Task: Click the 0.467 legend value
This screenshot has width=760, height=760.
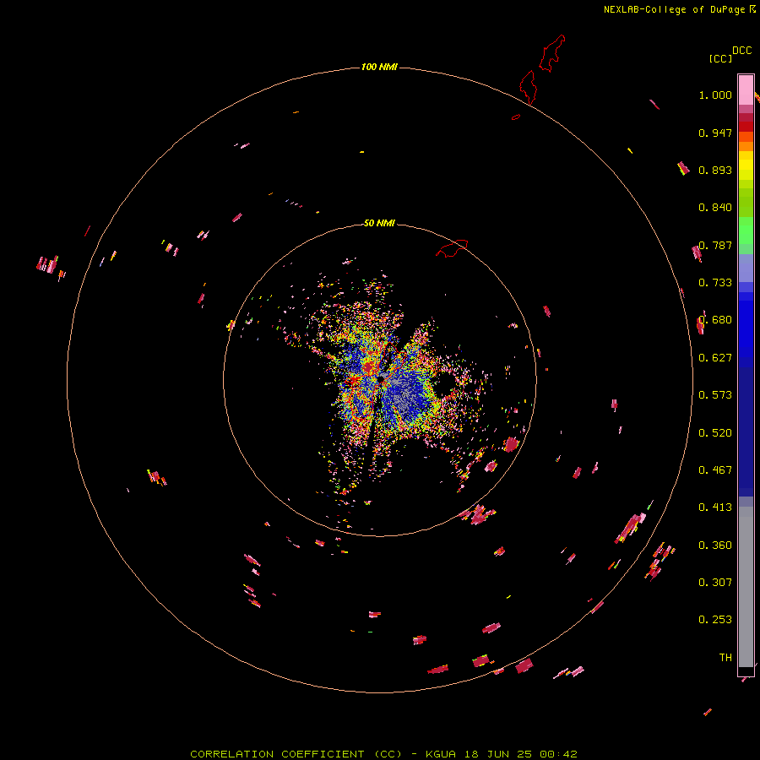Action: (715, 470)
